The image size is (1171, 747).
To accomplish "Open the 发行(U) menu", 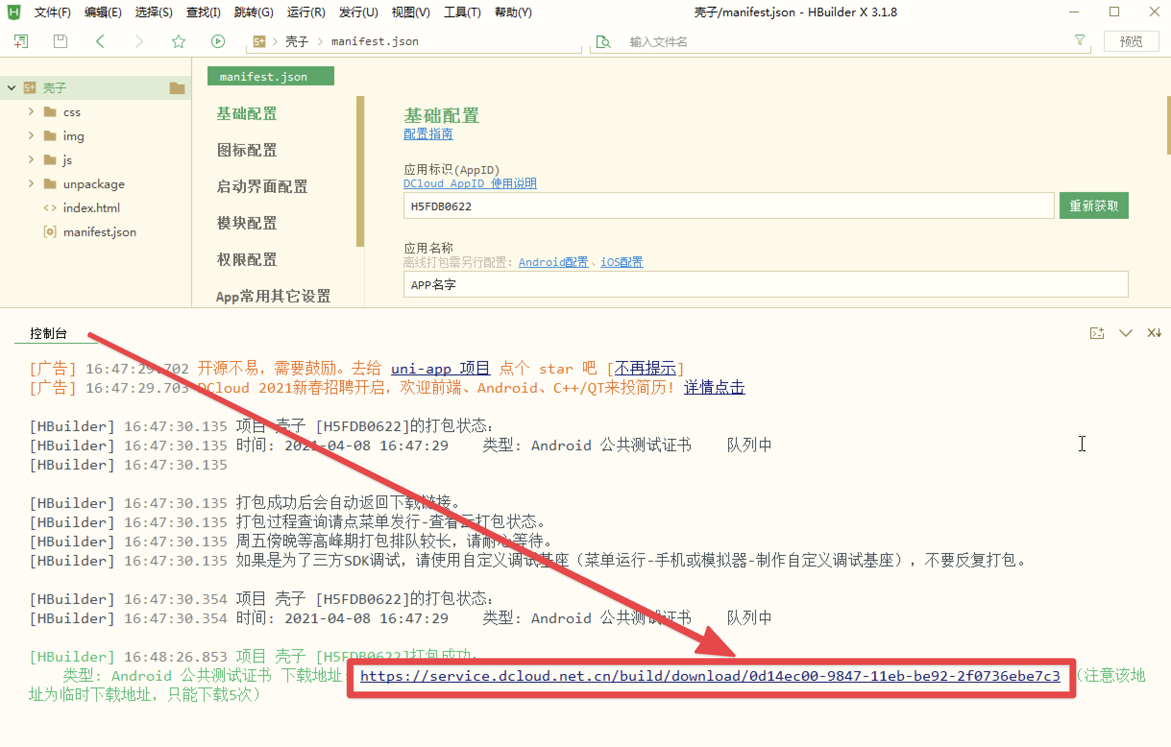I will (x=358, y=12).
